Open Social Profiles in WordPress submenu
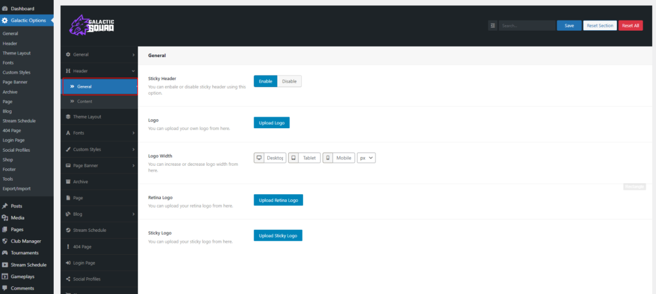The width and height of the screenshot is (656, 294). [16, 150]
